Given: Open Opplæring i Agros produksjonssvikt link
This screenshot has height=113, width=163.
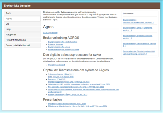Looking at the screenshot, I should click(67, 104).
